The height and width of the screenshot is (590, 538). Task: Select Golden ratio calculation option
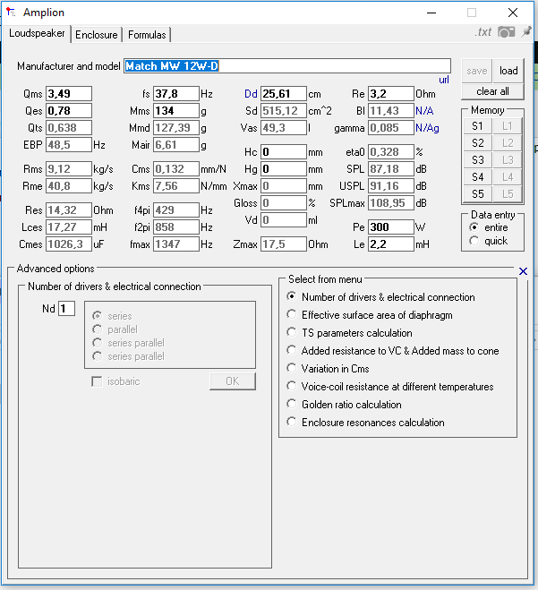click(x=344, y=405)
